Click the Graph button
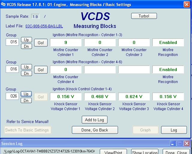Viewport: 192px width, 154px height. pos(146,130)
